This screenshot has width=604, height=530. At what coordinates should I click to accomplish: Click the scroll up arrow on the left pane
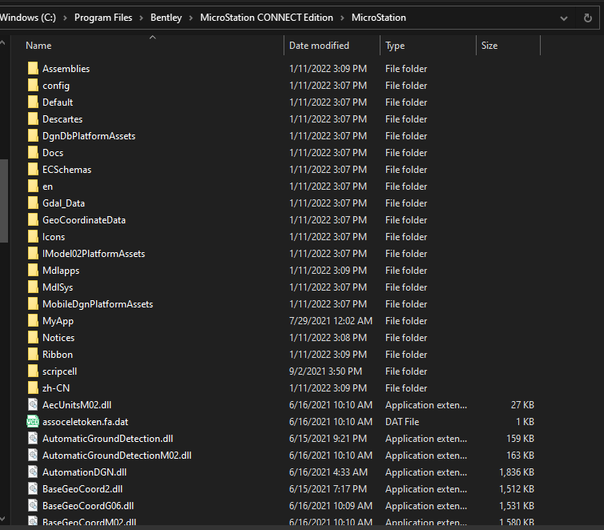(3, 43)
